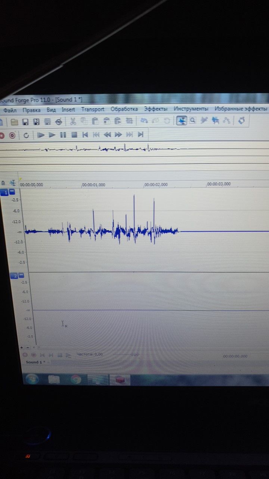Open the Избранные эффекты menu
This screenshot has width=269, height=479.
click(241, 109)
